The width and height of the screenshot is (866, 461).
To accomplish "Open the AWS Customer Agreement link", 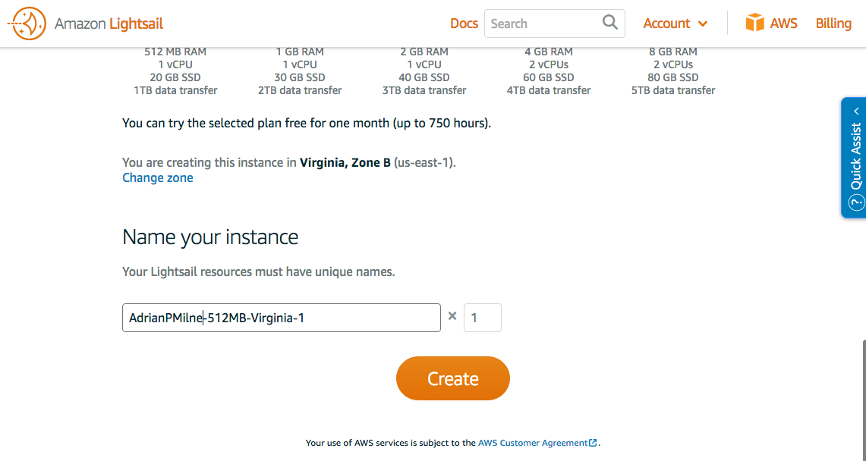I will [532, 443].
